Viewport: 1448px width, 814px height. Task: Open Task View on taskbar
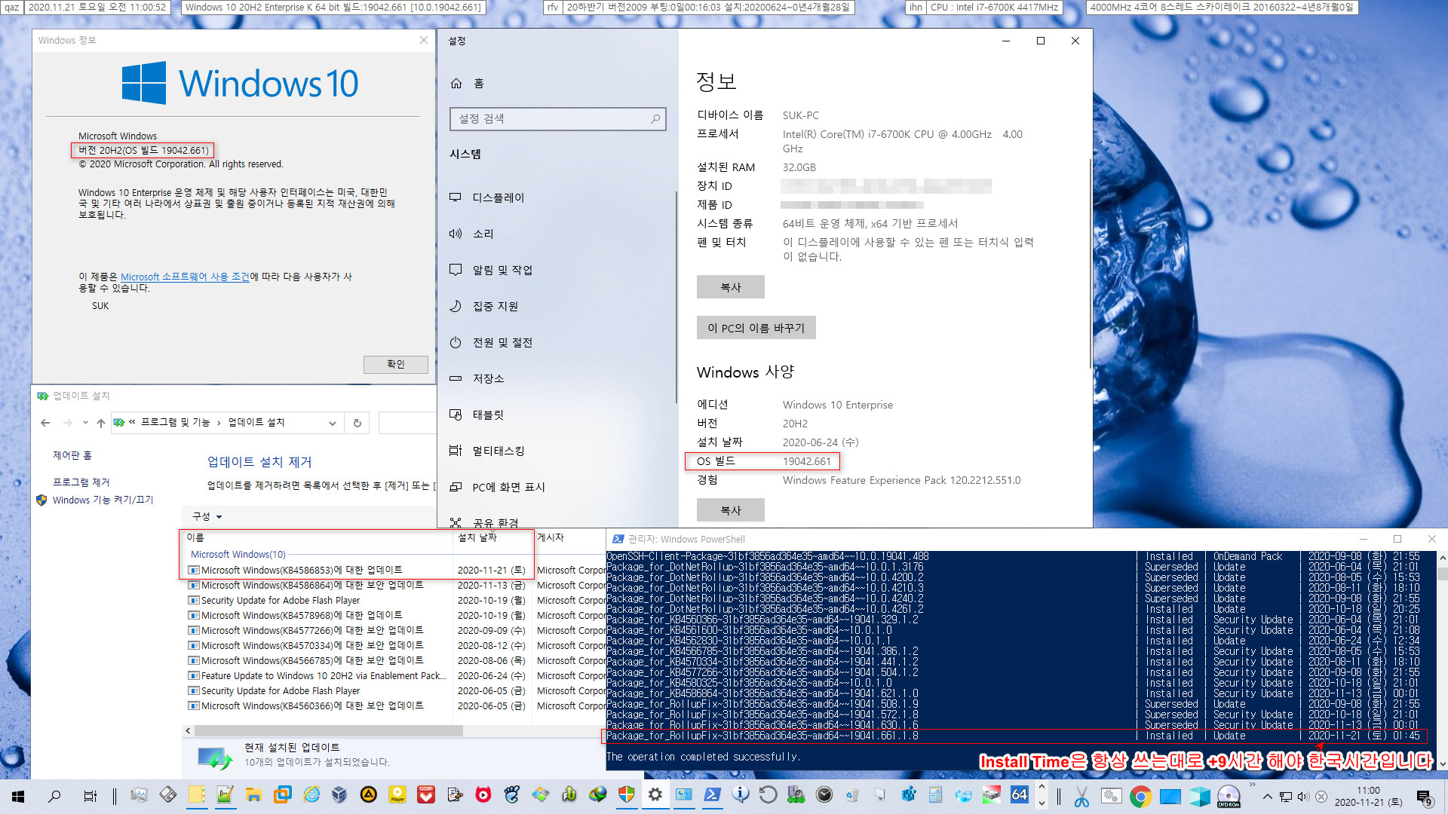(x=90, y=796)
